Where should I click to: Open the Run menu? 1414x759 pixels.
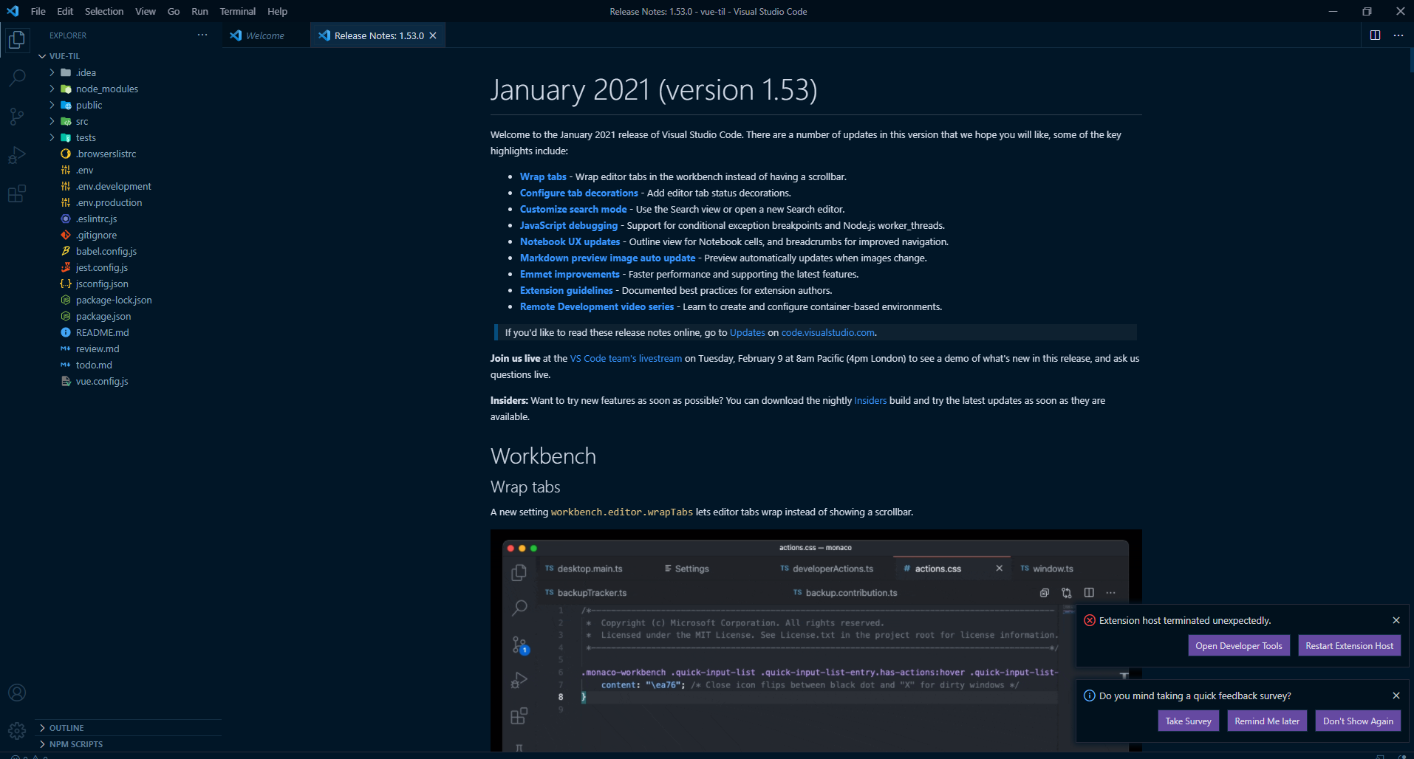(199, 11)
